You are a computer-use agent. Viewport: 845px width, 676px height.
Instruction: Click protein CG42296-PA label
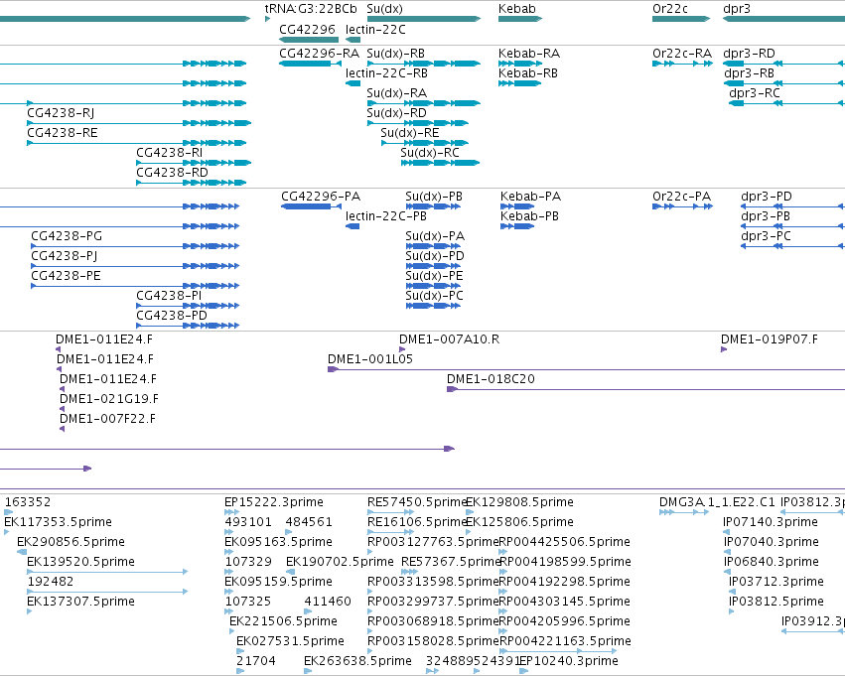tap(321, 197)
